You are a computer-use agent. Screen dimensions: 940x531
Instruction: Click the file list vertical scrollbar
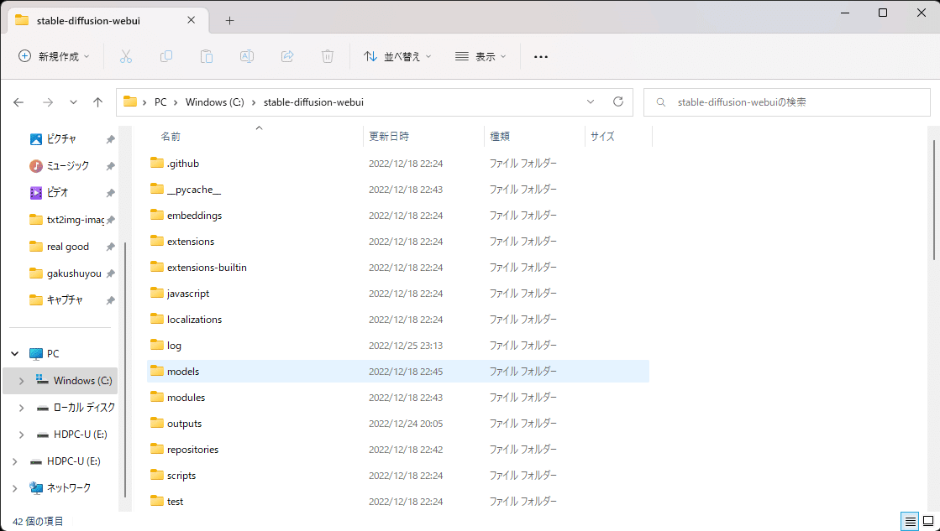[934, 200]
